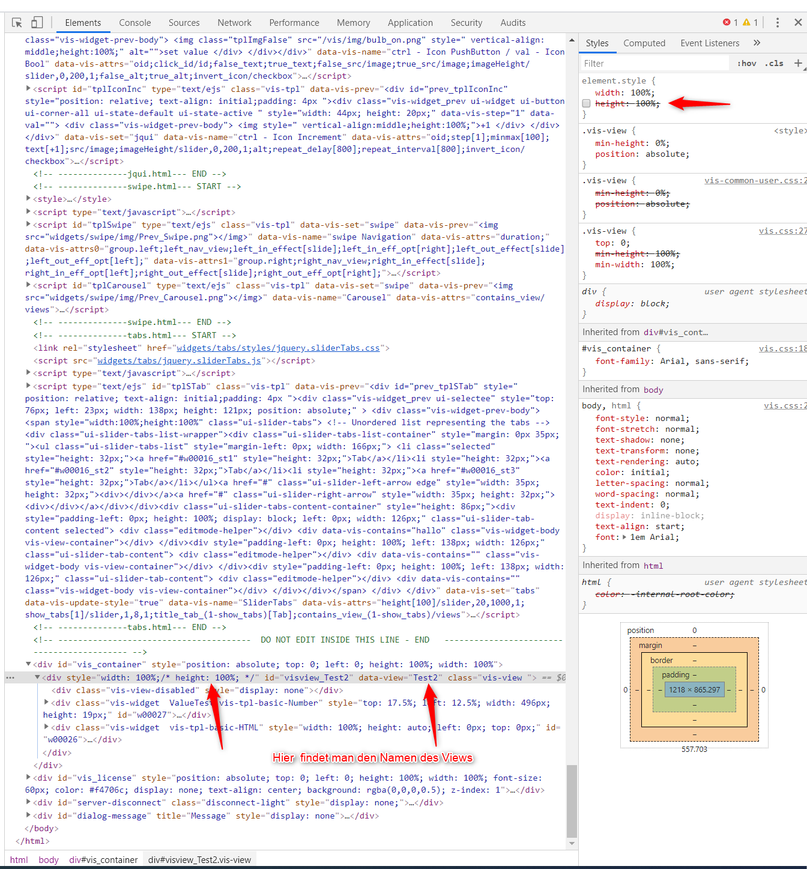Viewport: 807px width, 869px height.
Task: Select body in the breadcrumb bar
Action: [x=49, y=860]
